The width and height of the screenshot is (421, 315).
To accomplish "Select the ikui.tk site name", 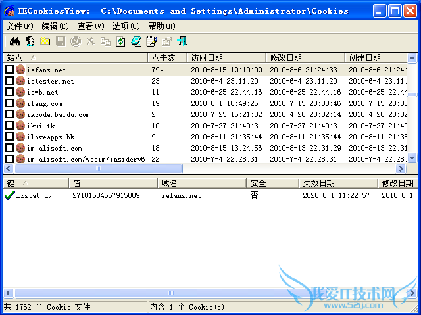I will pos(41,126).
